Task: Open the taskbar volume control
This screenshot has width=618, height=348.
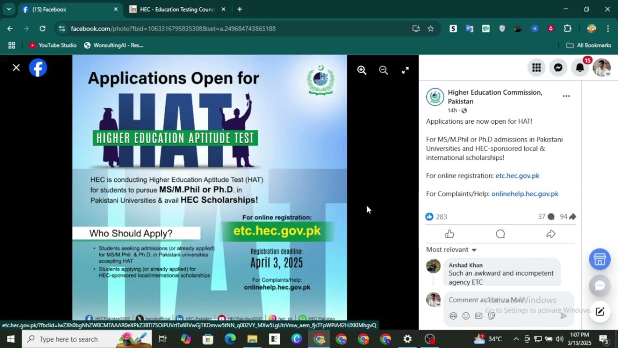Action: click(560, 339)
